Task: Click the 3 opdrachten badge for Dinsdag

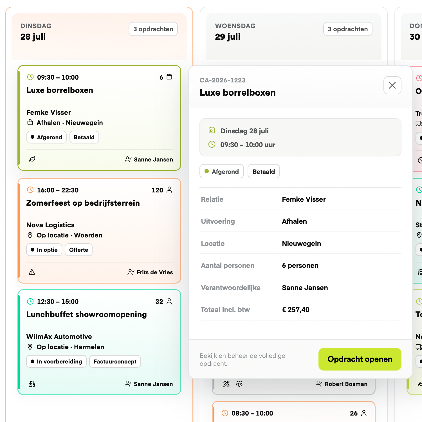Action: pos(153,29)
